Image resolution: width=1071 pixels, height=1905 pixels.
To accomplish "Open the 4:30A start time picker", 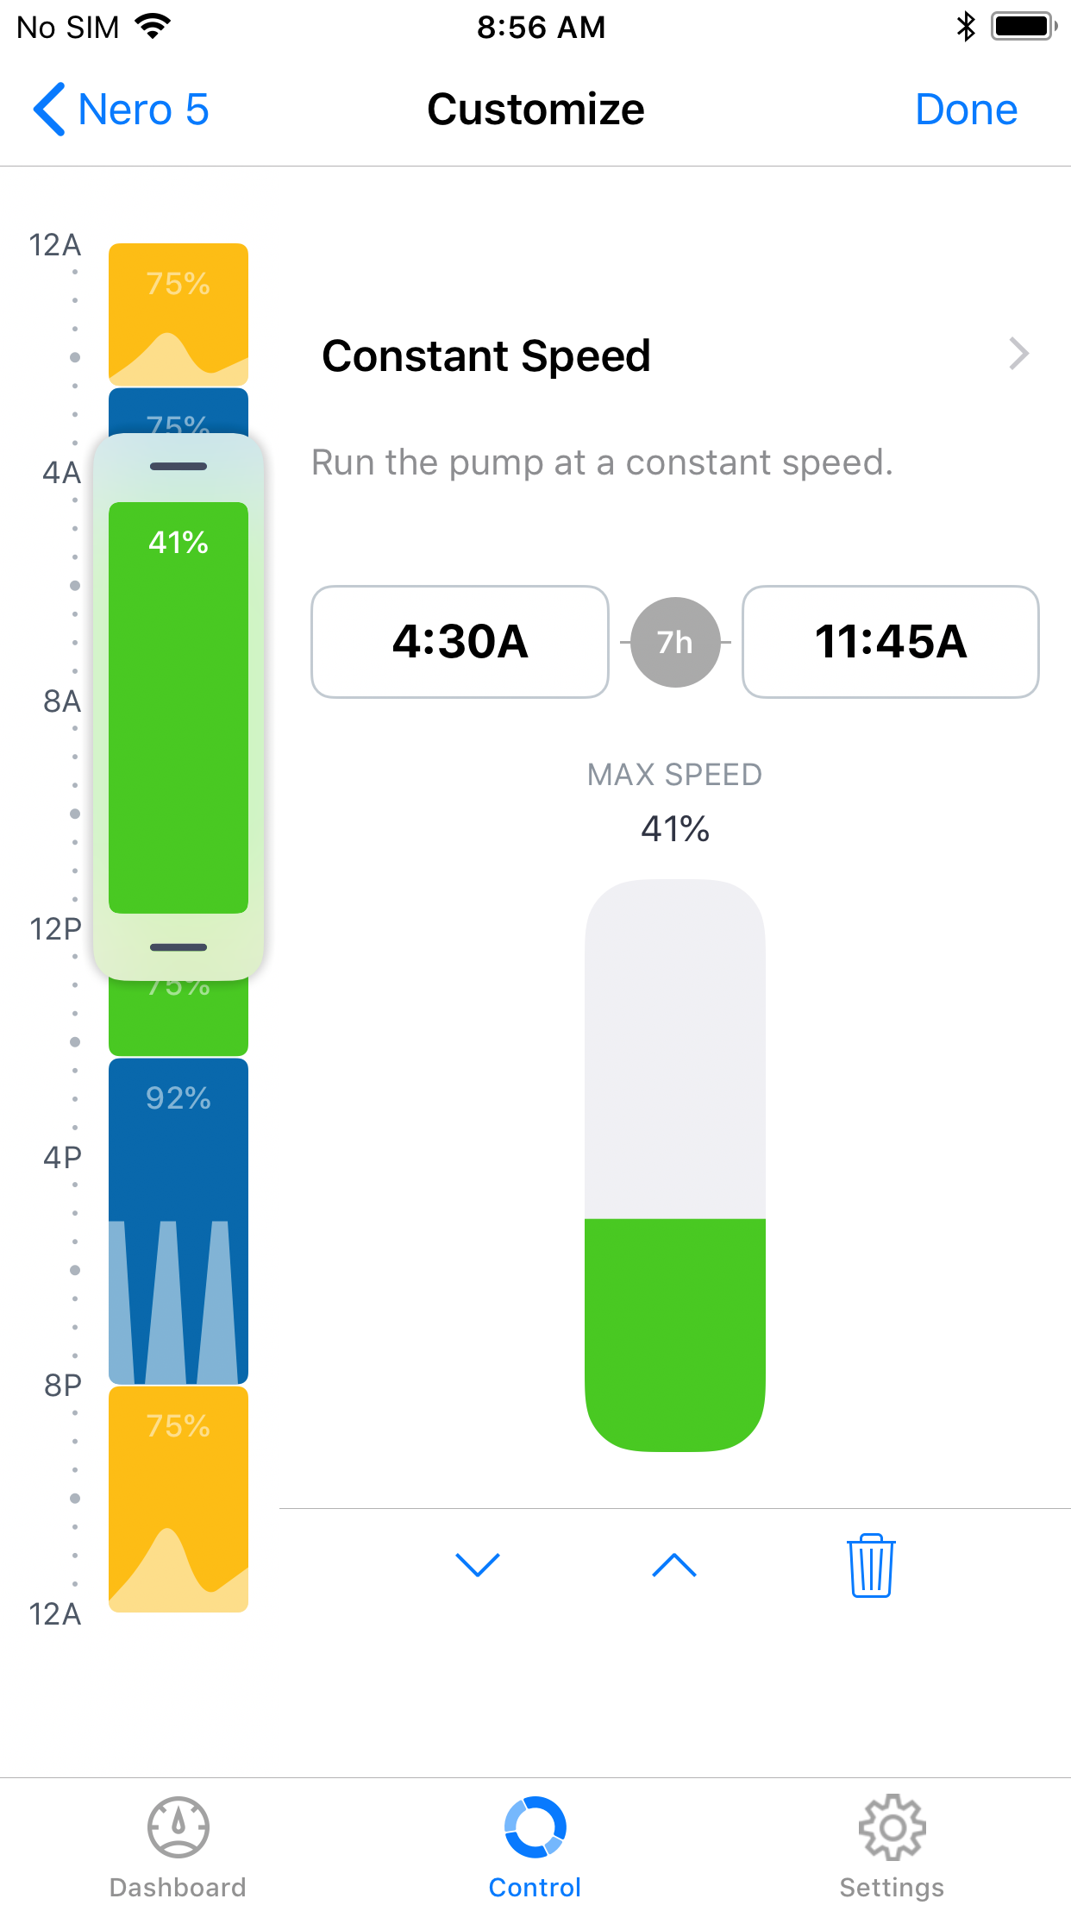I will [460, 642].
